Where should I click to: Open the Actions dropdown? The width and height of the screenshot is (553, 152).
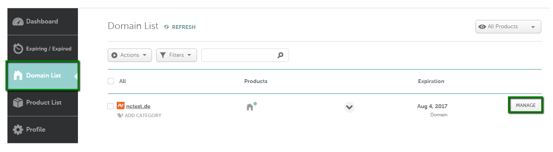[x=130, y=55]
